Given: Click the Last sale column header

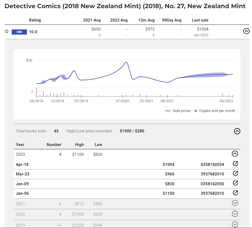Looking at the screenshot, I should pos(200,20).
